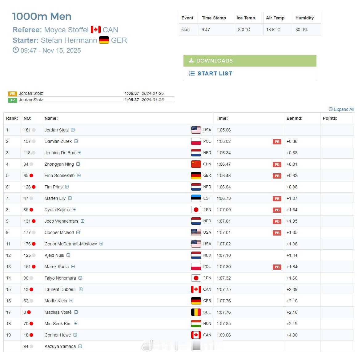Click PB badge in Damian Żurek row

[277, 142]
